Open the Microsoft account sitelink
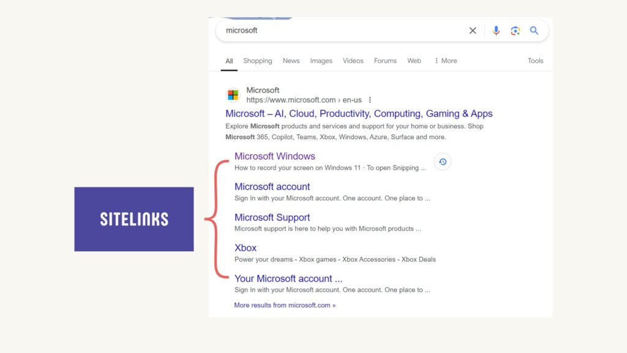627x353 pixels. click(272, 186)
